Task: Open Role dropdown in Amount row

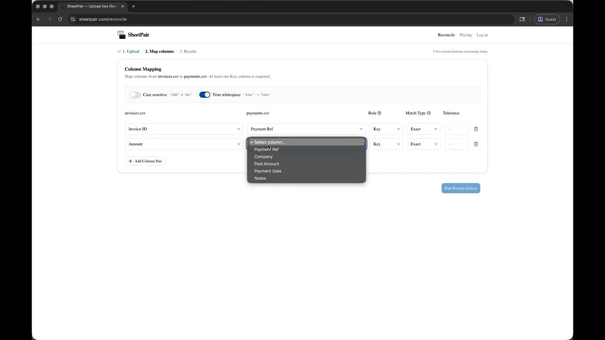Action: click(386, 144)
